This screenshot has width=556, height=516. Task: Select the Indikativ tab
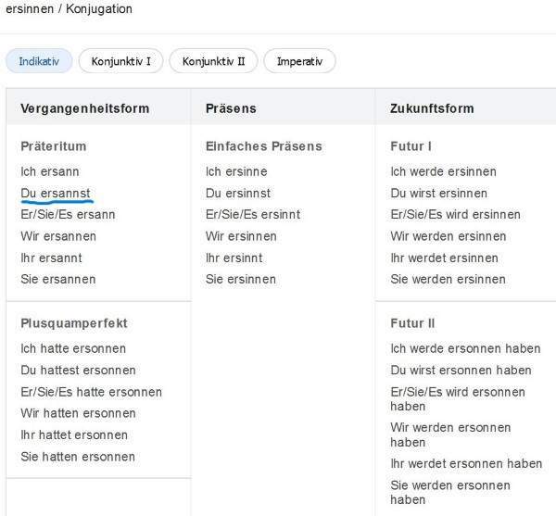tap(39, 61)
